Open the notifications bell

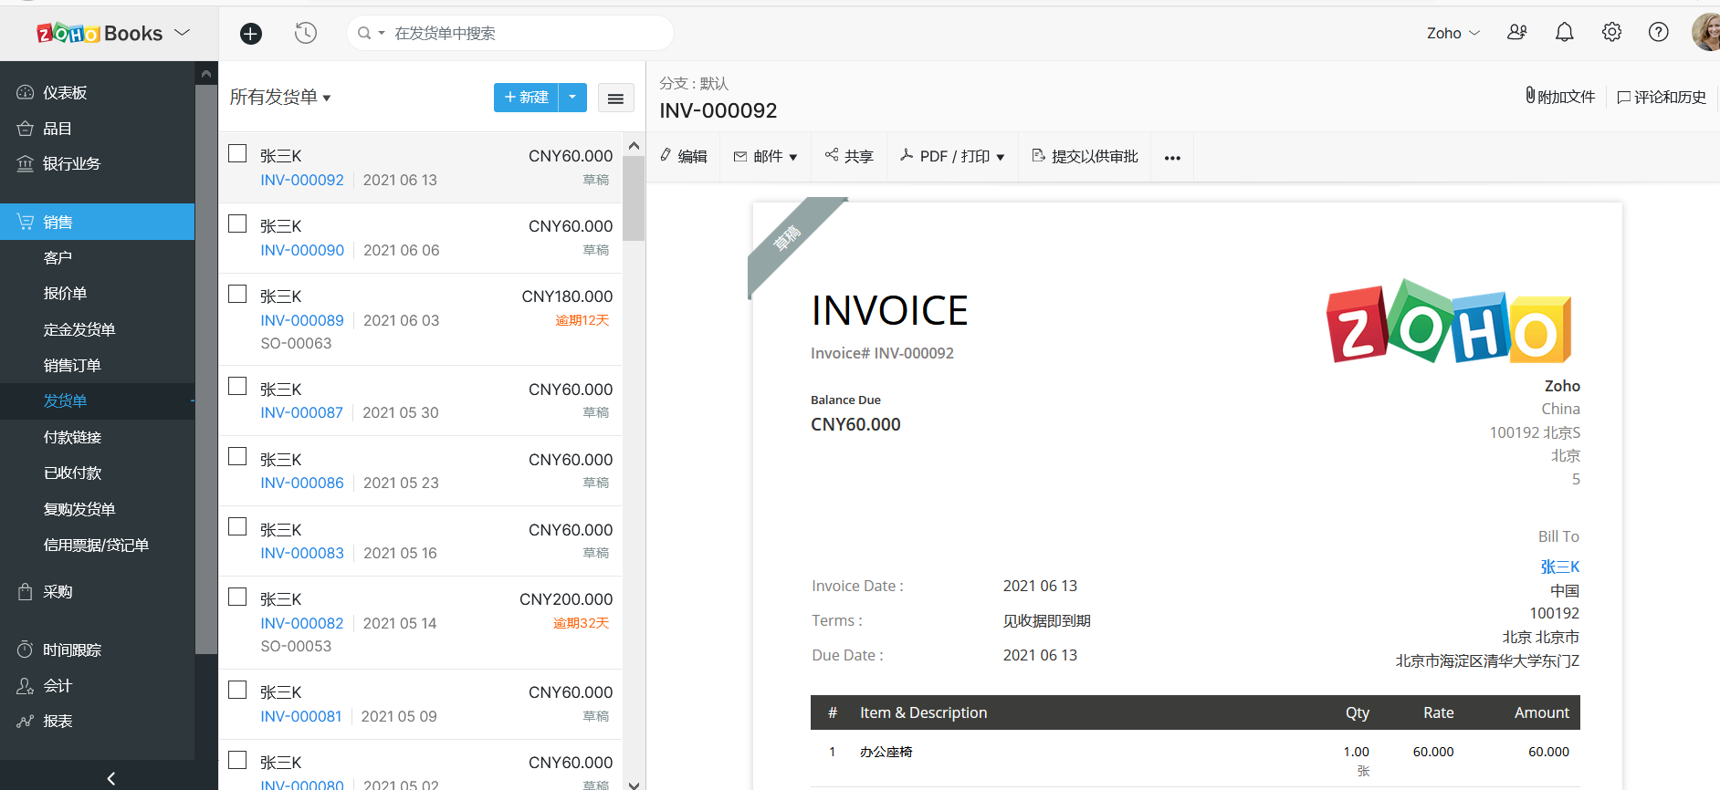tap(1564, 33)
